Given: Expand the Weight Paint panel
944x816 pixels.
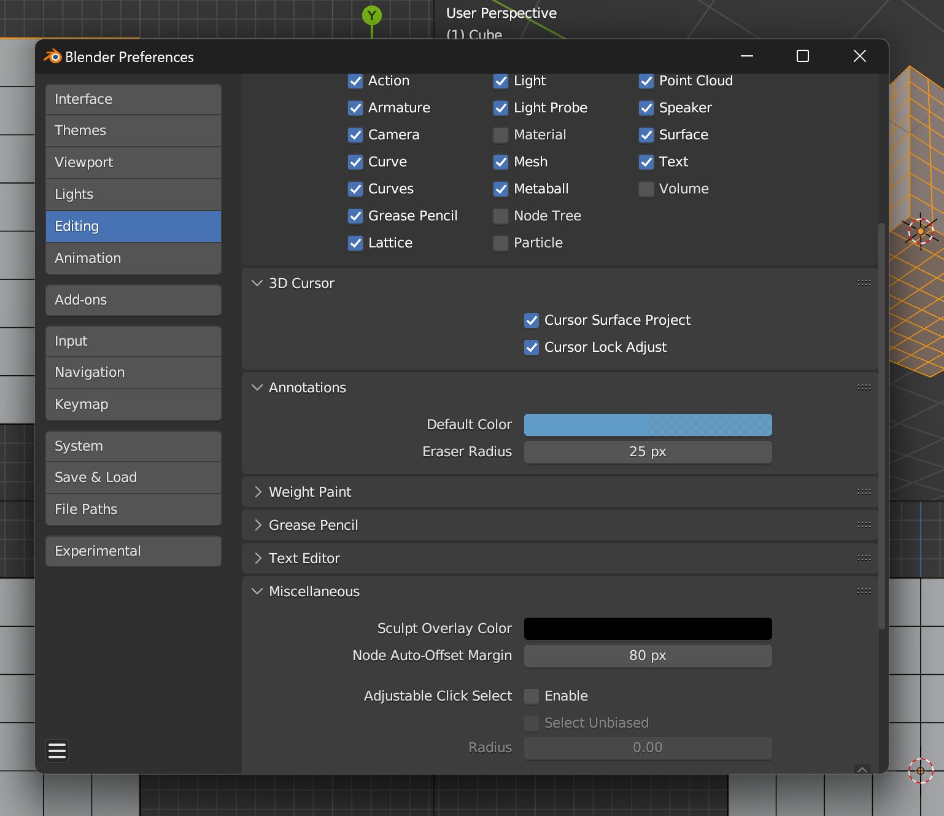Looking at the screenshot, I should tap(258, 492).
